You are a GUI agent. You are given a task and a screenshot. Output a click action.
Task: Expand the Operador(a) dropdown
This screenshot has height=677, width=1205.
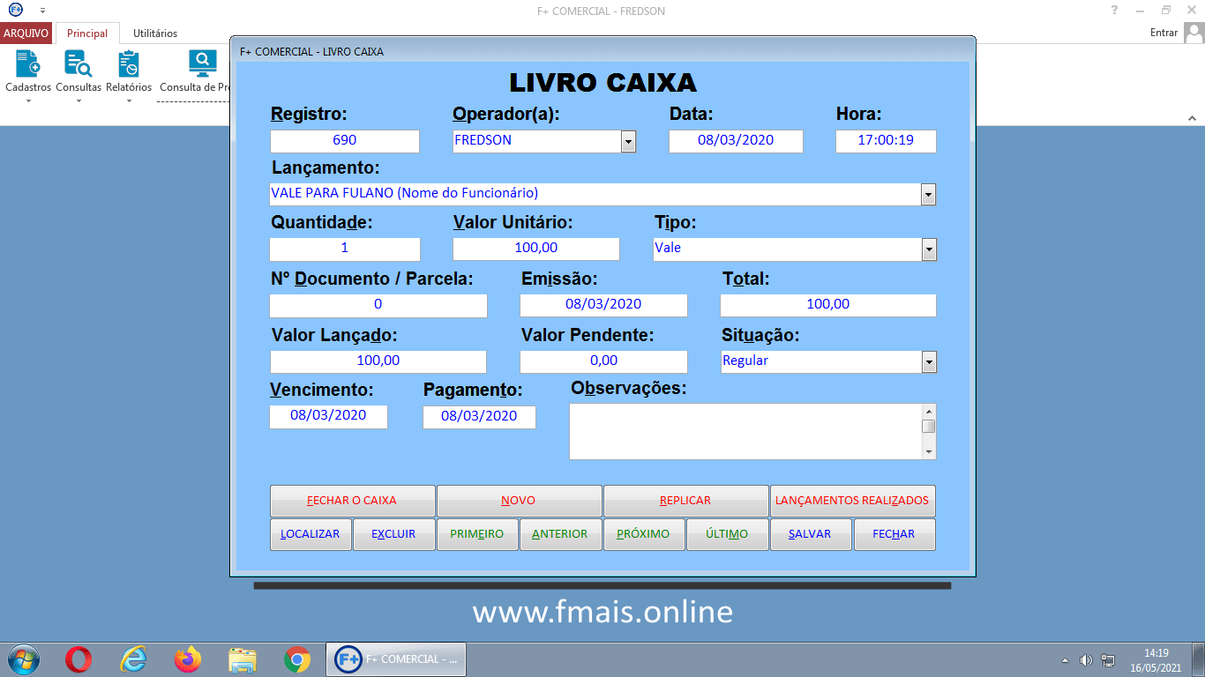pyautogui.click(x=628, y=141)
